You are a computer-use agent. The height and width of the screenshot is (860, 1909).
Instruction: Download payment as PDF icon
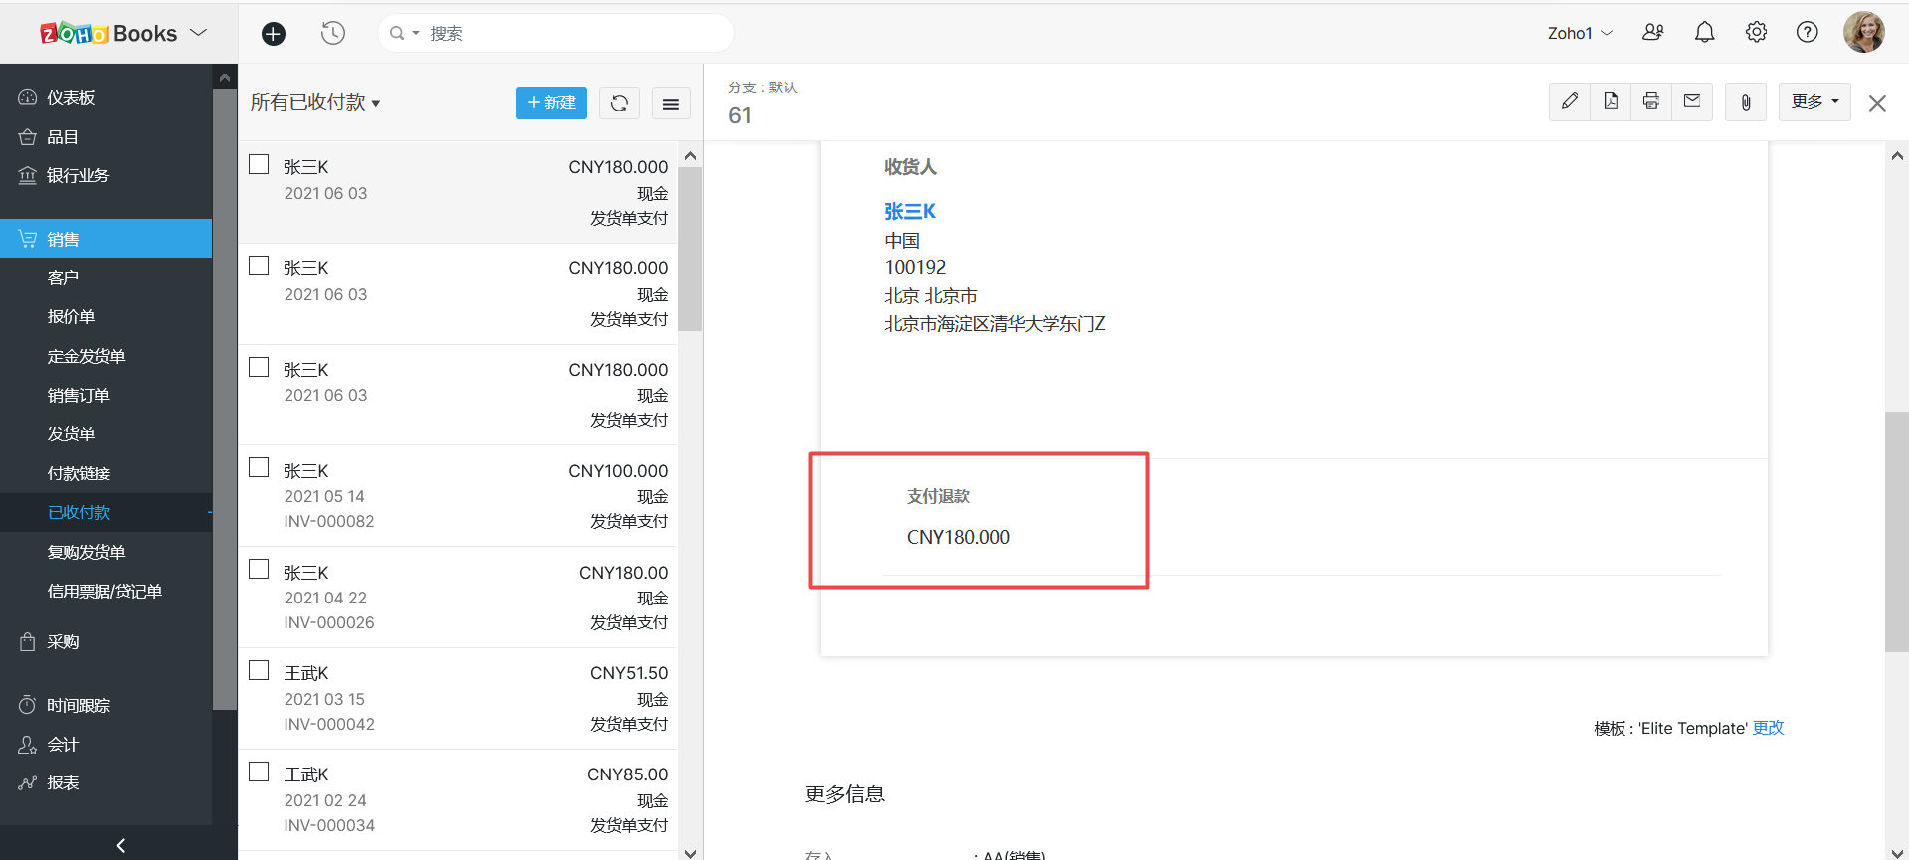pos(1611,101)
